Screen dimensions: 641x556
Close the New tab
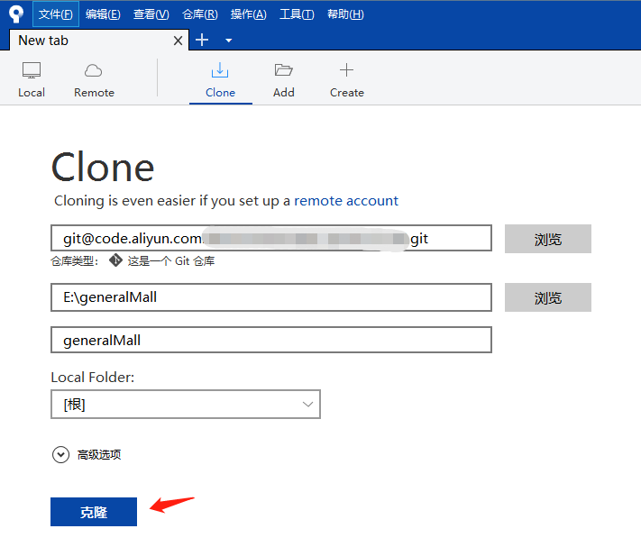[x=178, y=41]
